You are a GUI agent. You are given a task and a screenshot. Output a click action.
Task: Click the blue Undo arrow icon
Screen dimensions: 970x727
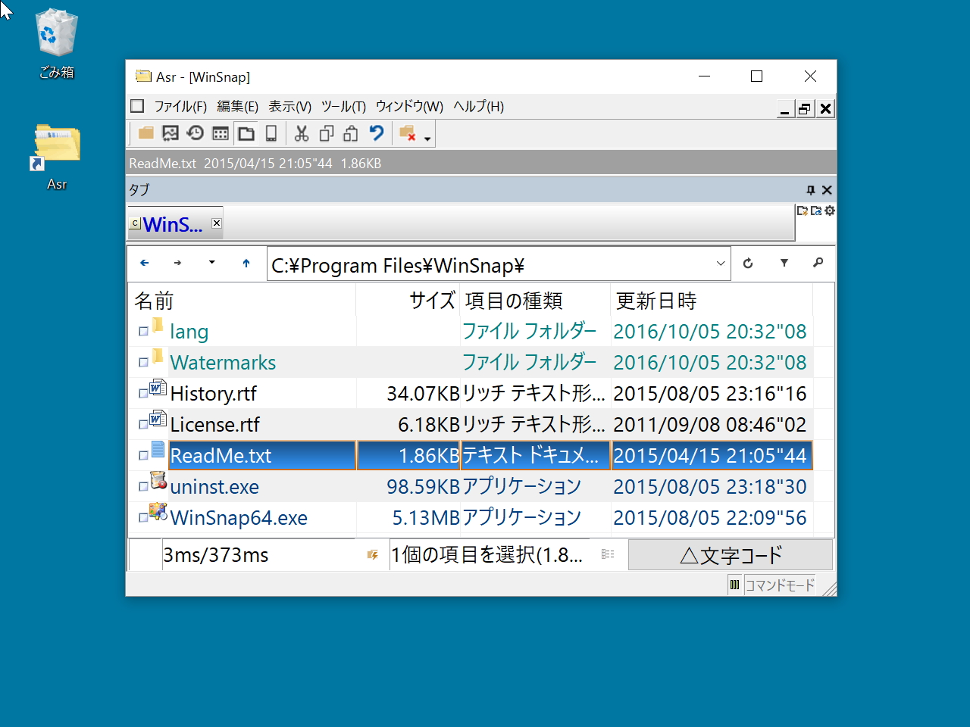coord(377,133)
